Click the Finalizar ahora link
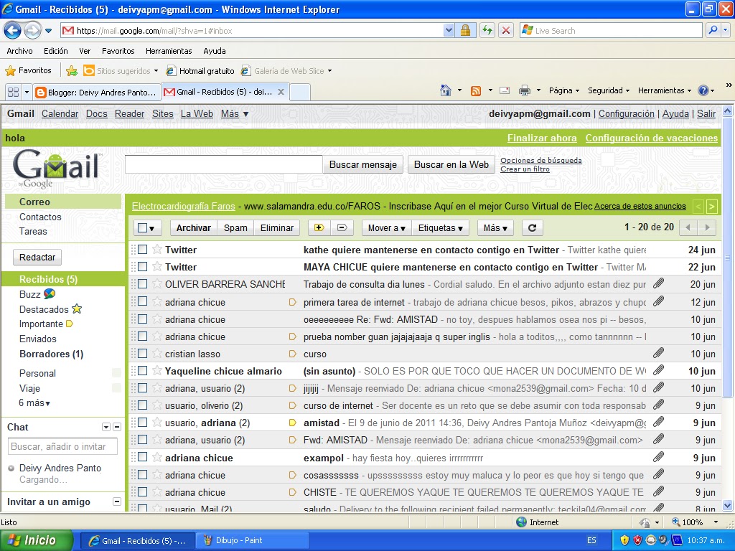 pyautogui.click(x=542, y=138)
